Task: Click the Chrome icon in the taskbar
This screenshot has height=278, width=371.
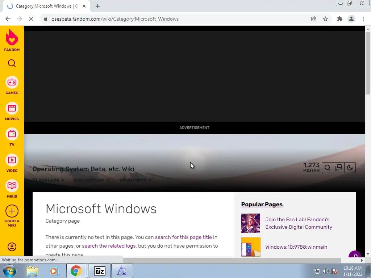Action: (76, 271)
